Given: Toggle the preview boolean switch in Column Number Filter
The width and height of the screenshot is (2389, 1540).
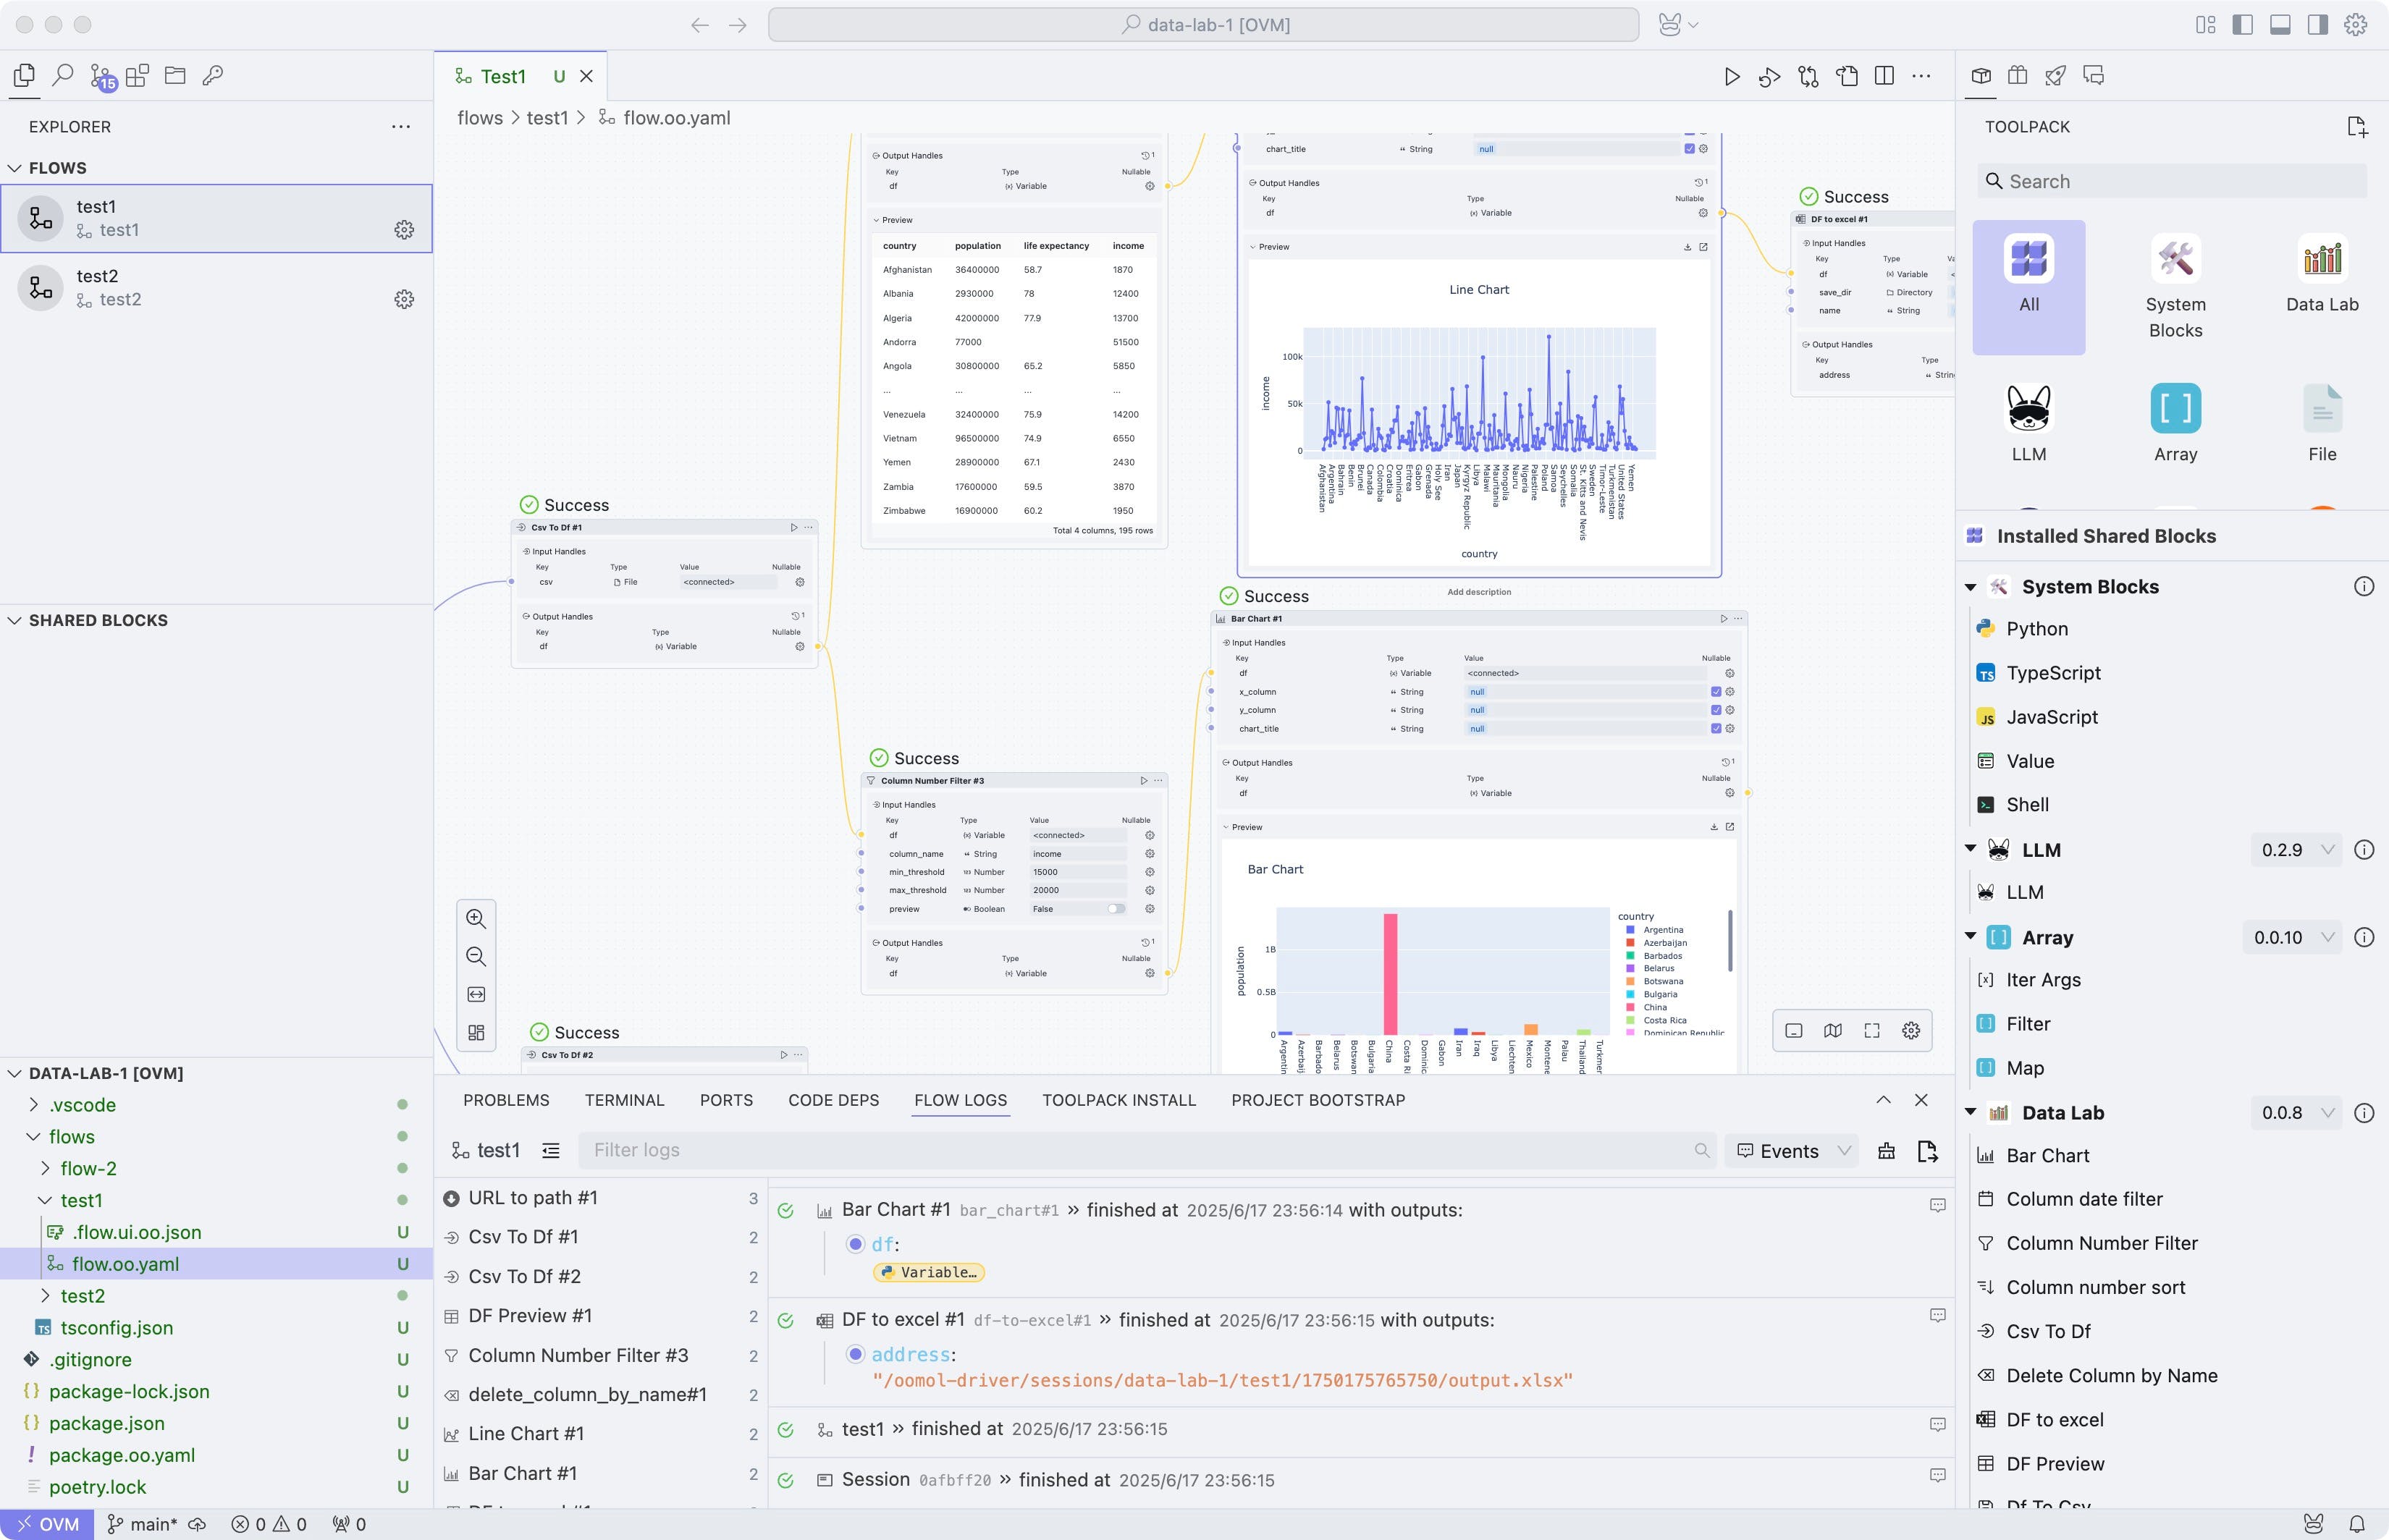Looking at the screenshot, I should tap(1116, 909).
